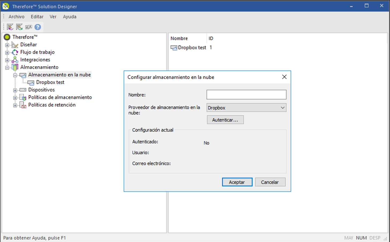The width and height of the screenshot is (390, 242).
Task: Click the ID value 1 cell
Action: 211,48
